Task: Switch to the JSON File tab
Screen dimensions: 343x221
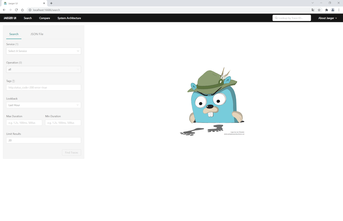Action: (37, 34)
